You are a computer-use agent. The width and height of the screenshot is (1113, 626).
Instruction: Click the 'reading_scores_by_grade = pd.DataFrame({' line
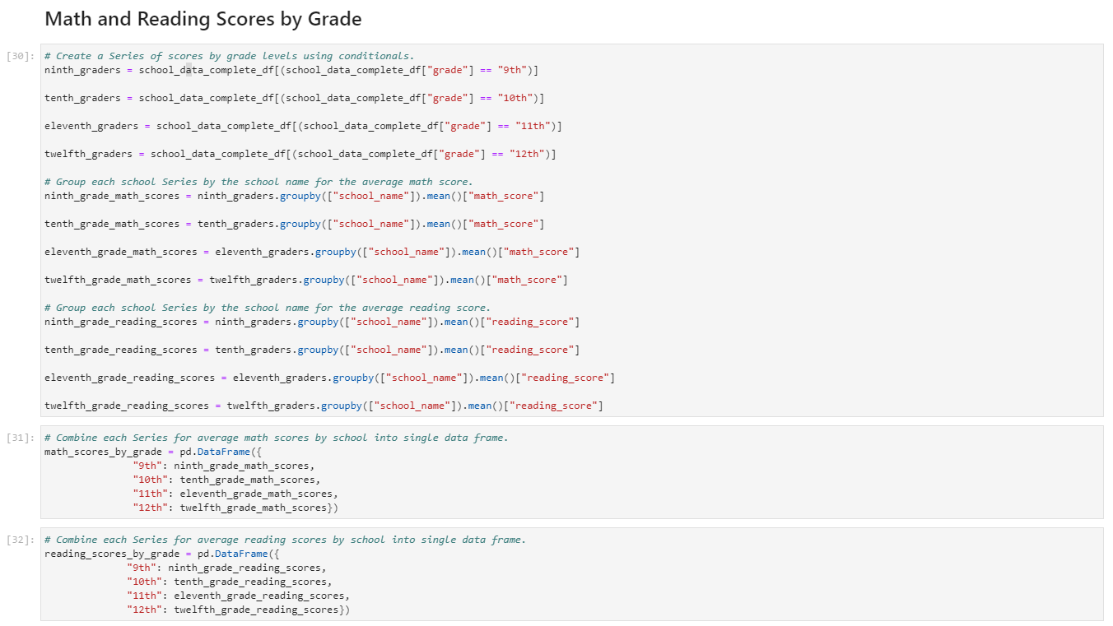(162, 554)
